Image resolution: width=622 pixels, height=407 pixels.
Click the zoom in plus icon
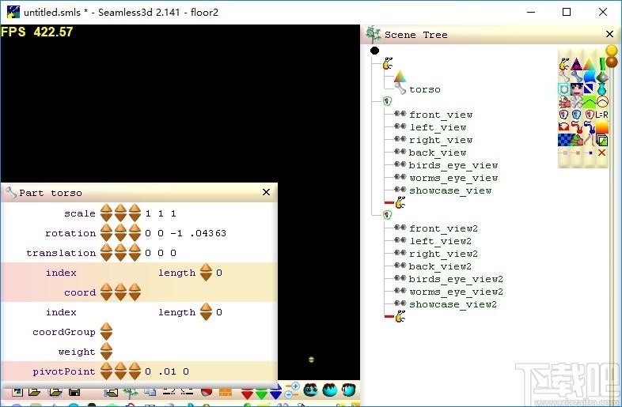[x=295, y=386]
